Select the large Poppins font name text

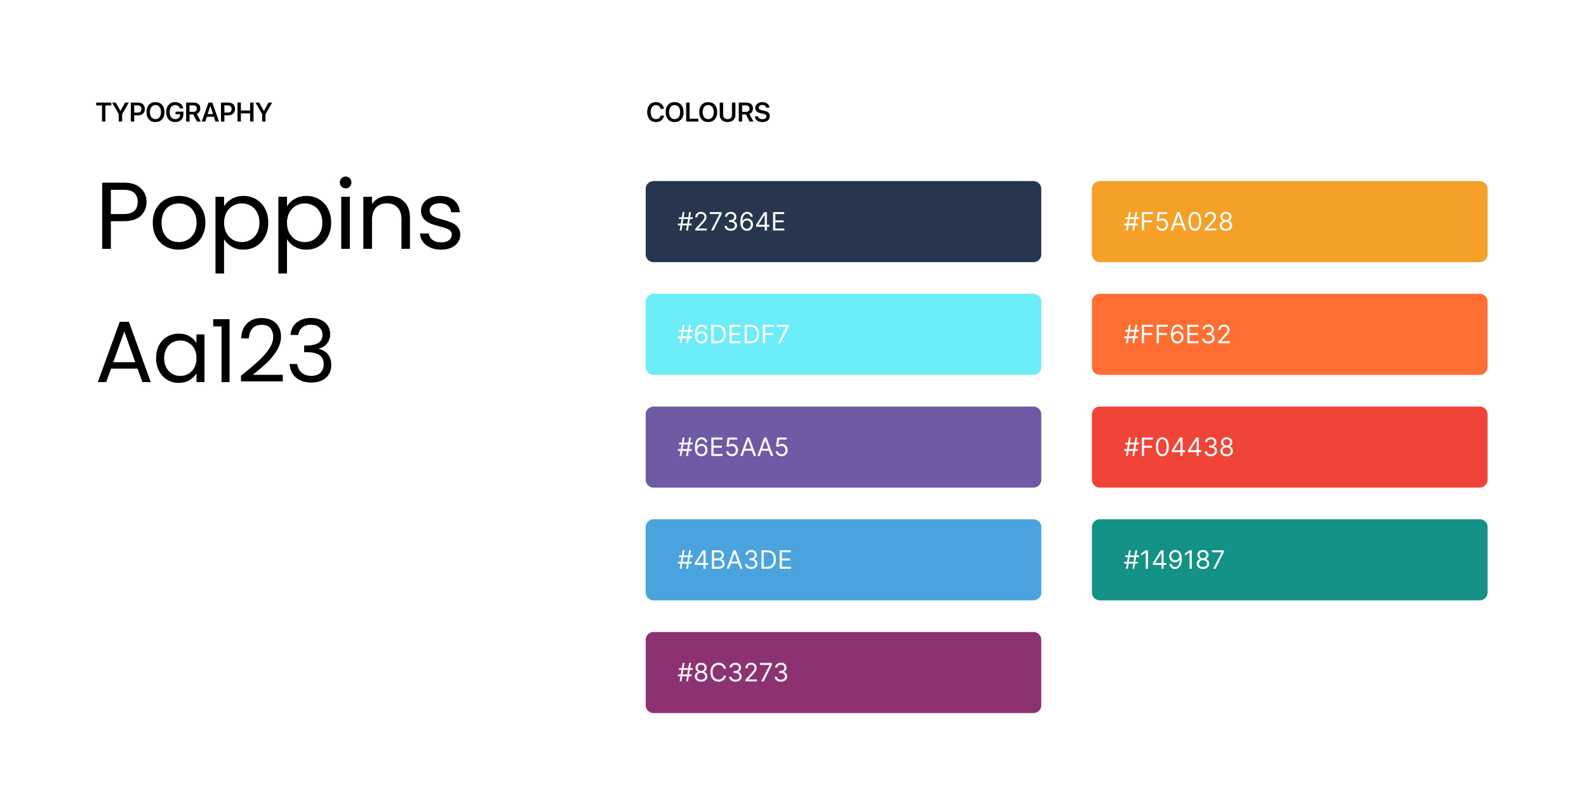click(x=279, y=219)
